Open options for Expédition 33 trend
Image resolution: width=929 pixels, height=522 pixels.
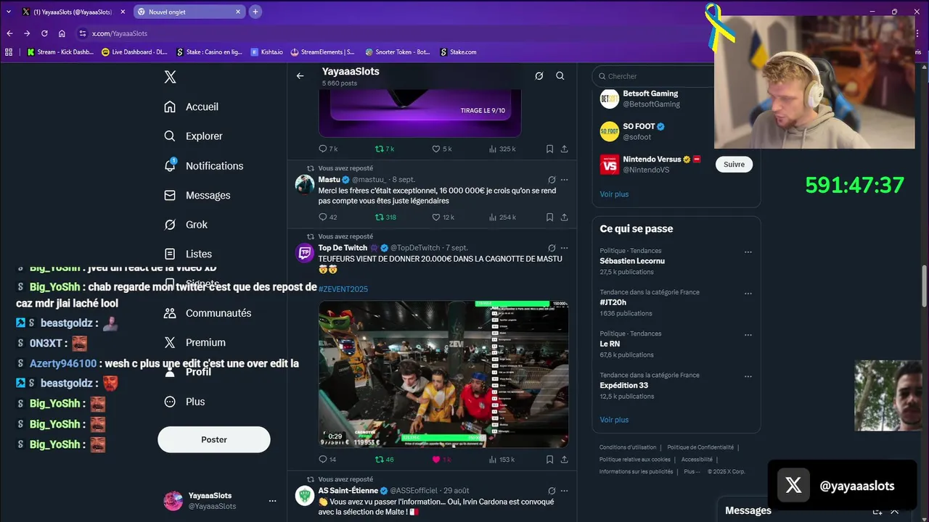748,376
